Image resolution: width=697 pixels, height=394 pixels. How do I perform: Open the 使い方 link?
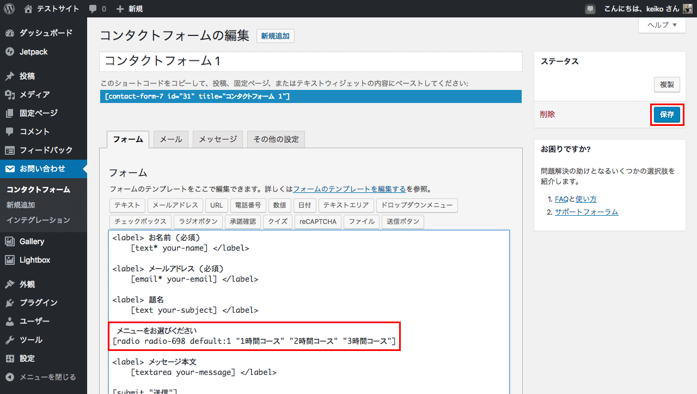point(586,199)
